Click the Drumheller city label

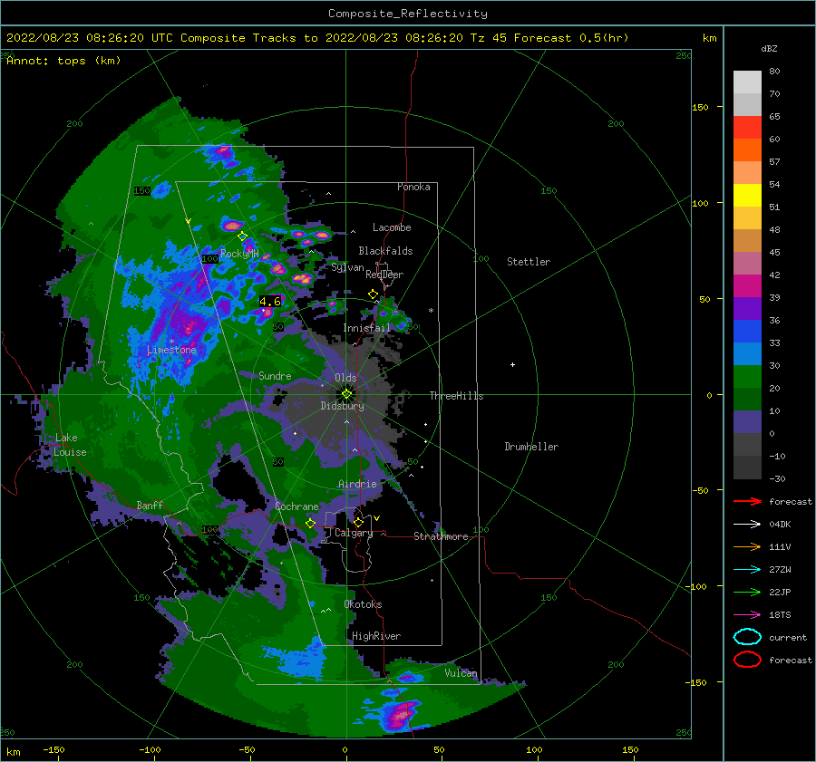pyautogui.click(x=531, y=447)
